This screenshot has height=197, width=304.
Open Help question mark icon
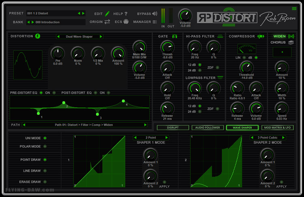pos(126,13)
